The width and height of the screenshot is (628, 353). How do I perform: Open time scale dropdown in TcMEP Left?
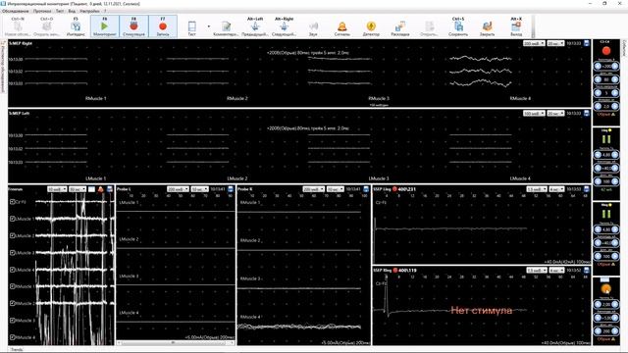[x=555, y=114]
